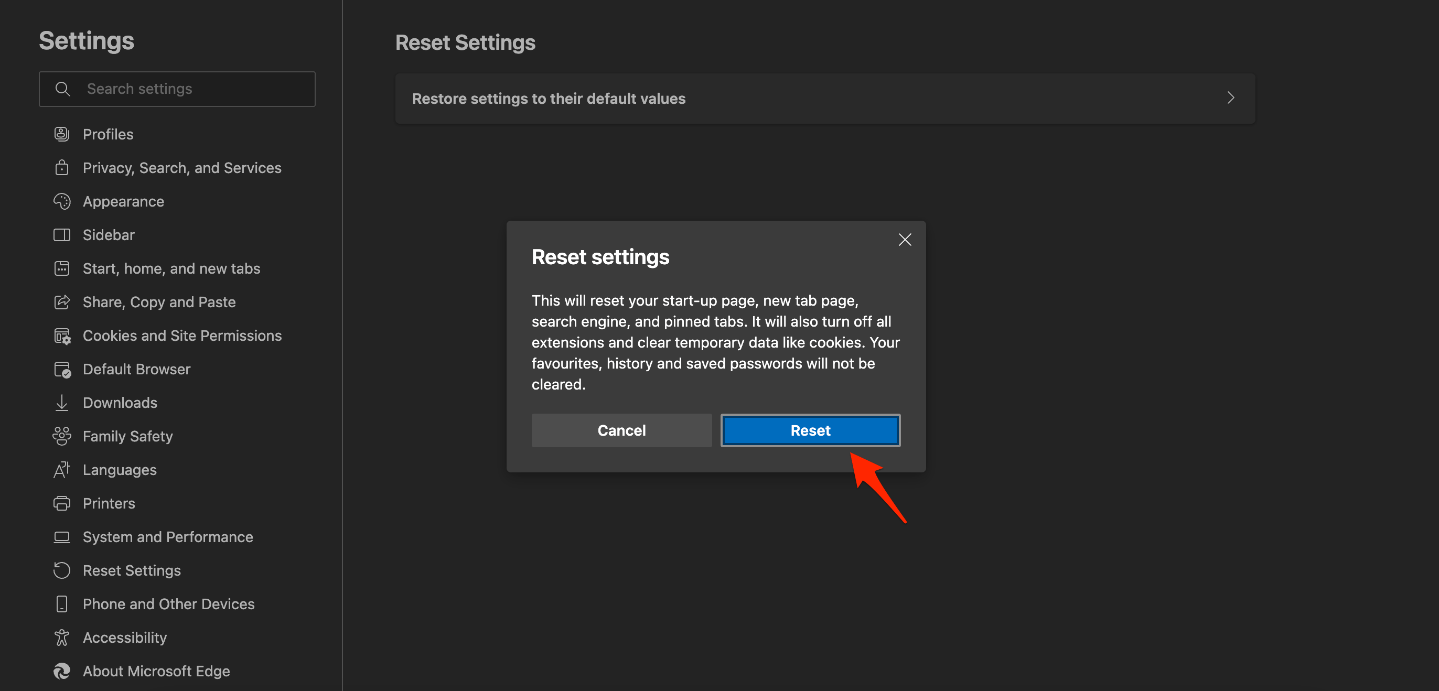Go to Start, home, and new tabs
This screenshot has width=1439, height=691.
coord(171,268)
